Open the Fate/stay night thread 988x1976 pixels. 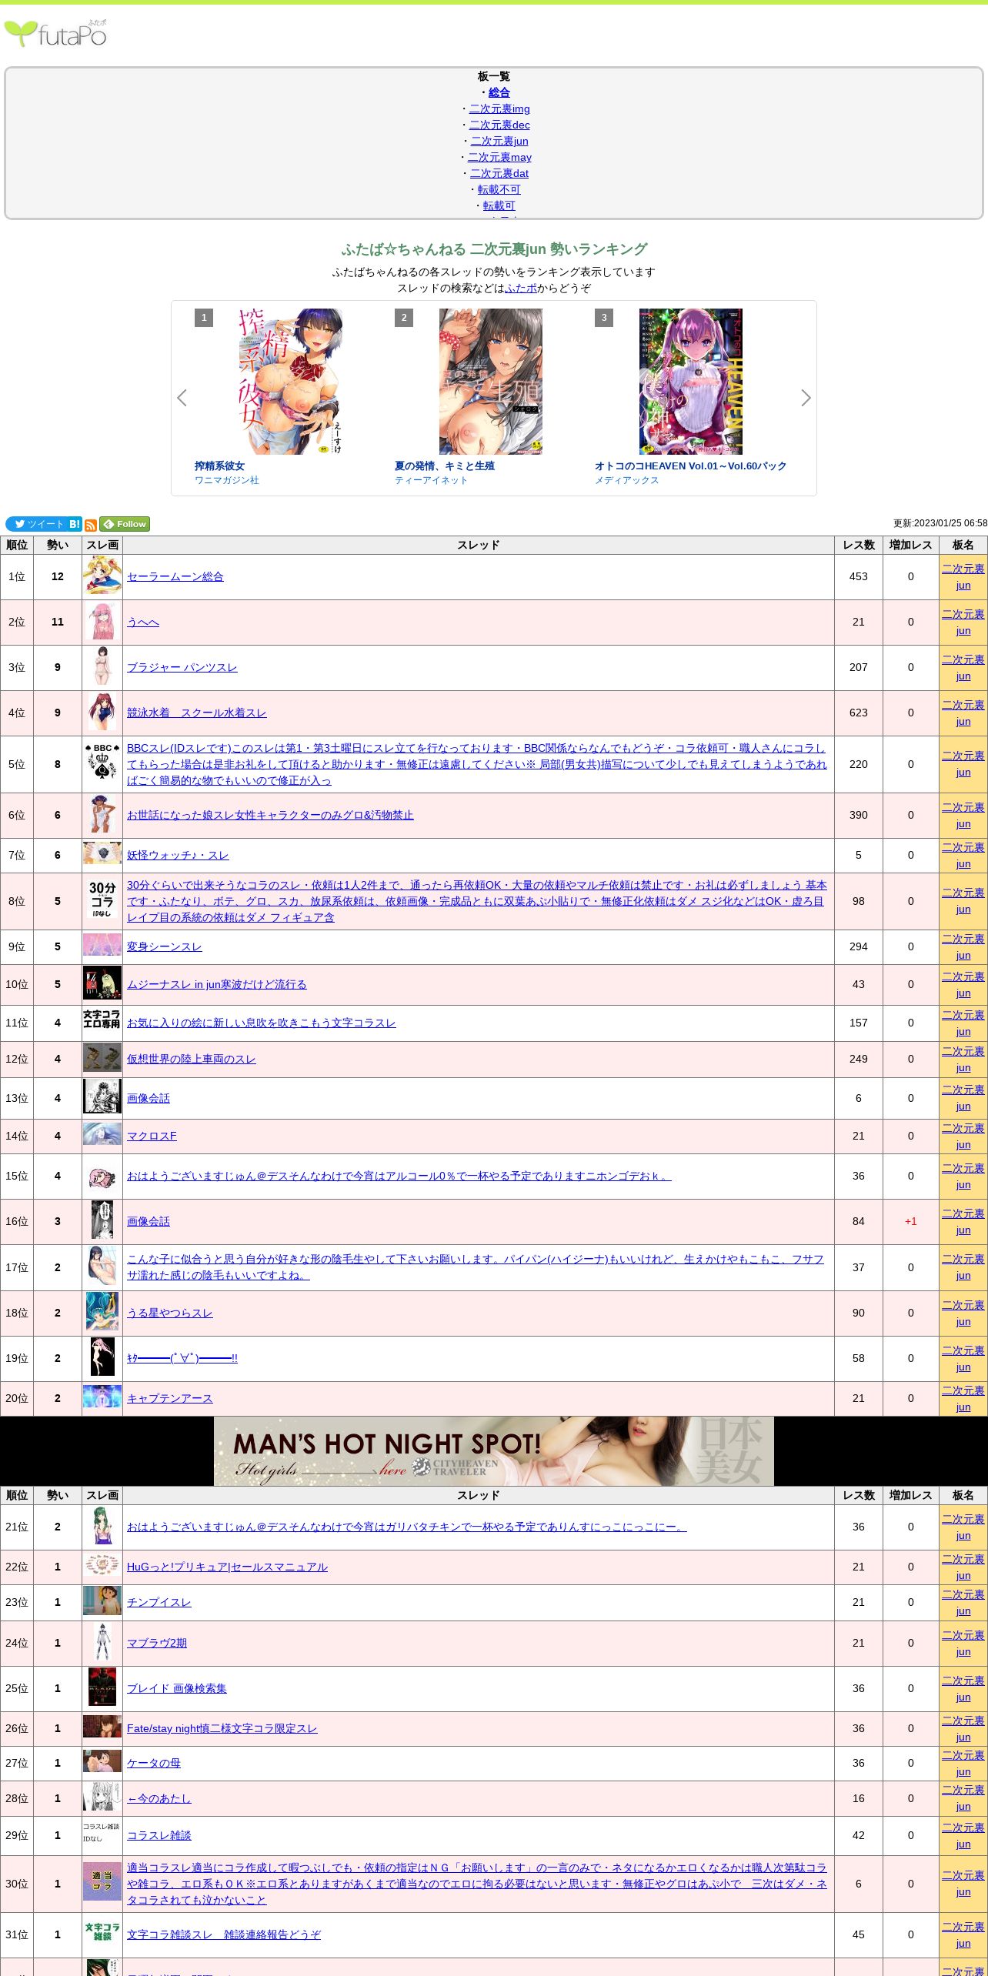222,1728
